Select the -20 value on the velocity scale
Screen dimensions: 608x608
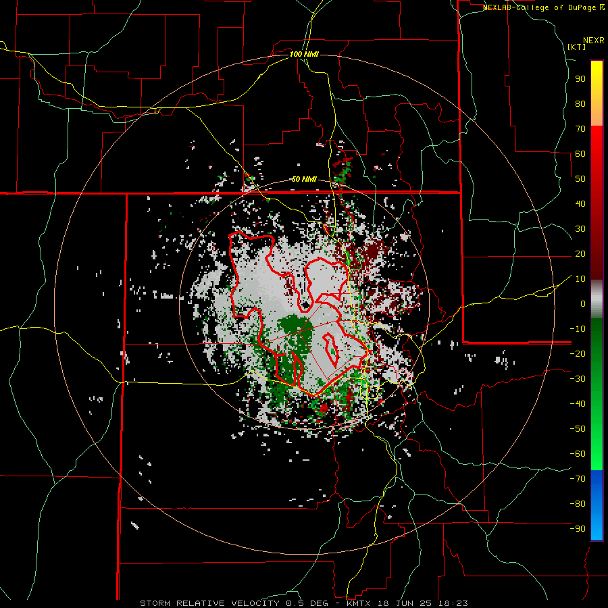(578, 353)
